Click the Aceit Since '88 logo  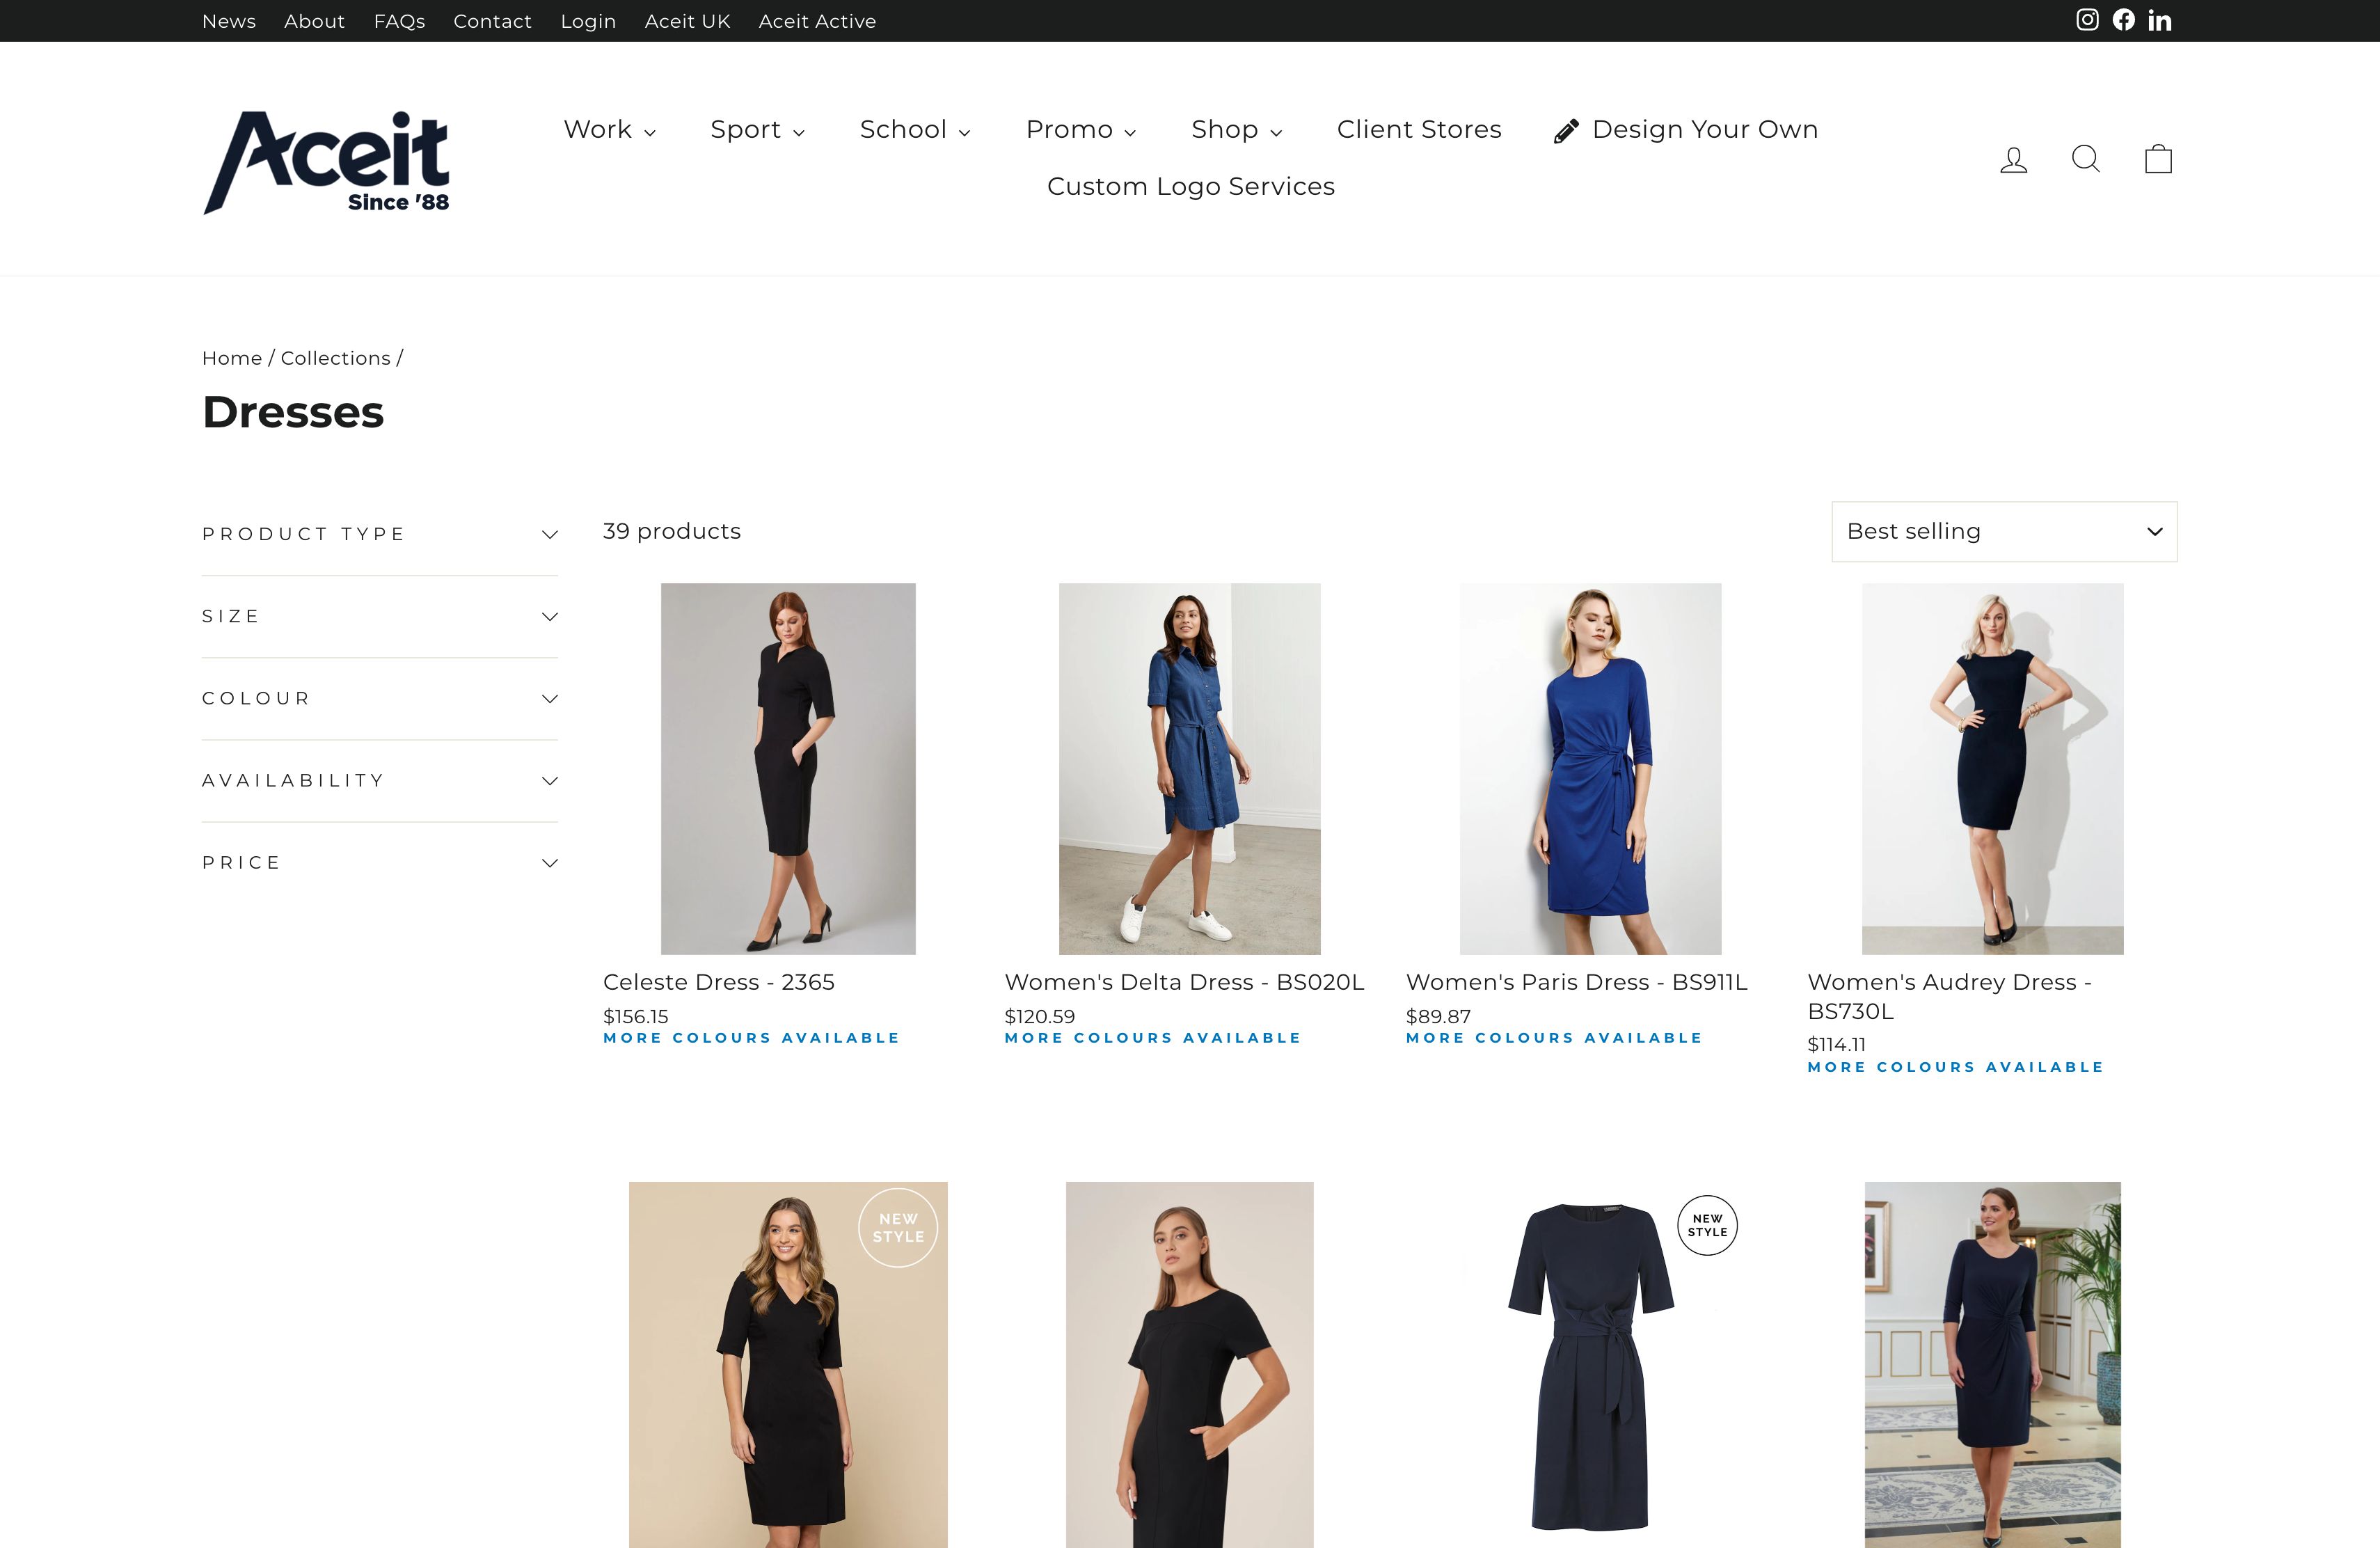coord(326,160)
